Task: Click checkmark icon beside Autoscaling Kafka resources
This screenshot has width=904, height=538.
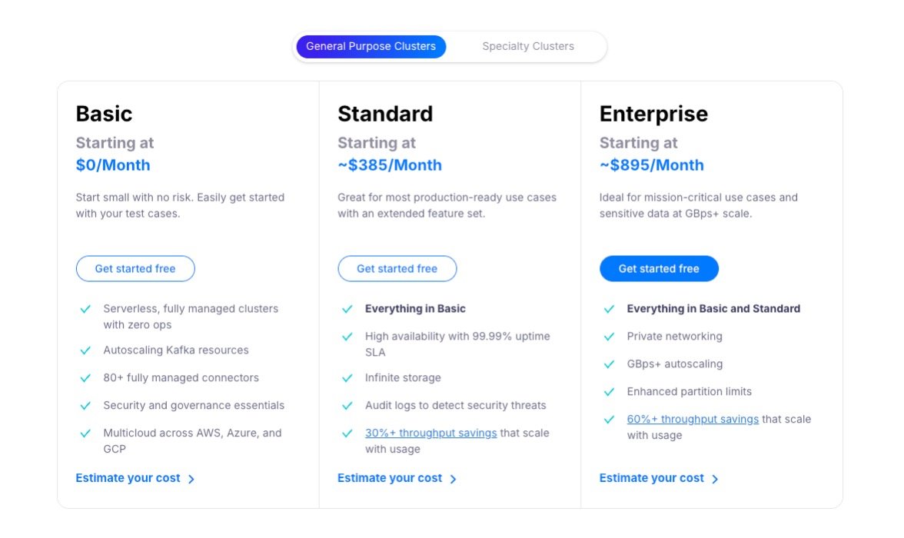Action: [x=85, y=350]
